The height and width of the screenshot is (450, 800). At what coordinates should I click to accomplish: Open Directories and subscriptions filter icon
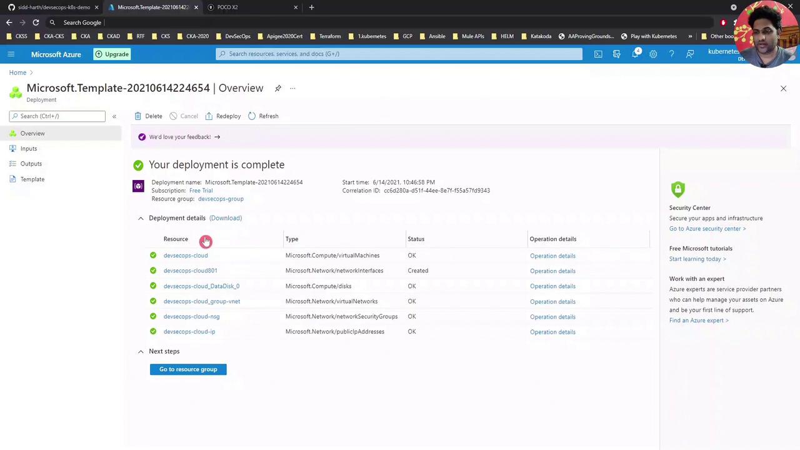coord(616,54)
